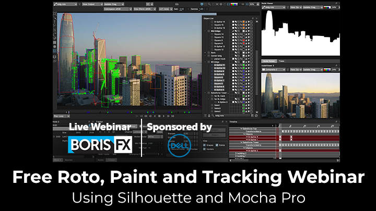
Task: Toggle visibility box for Square 15 row
Action: [233, 25]
